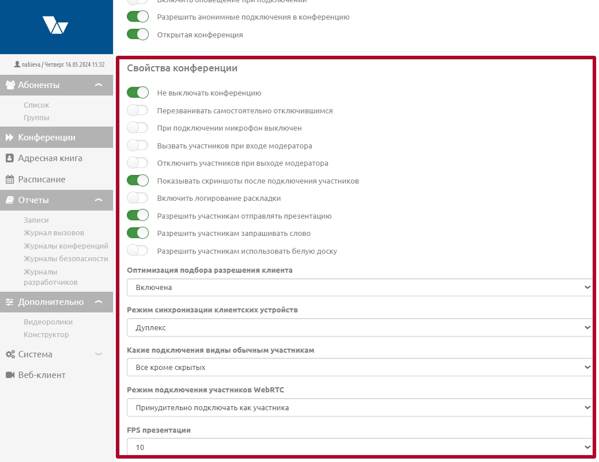Open Журнал вызовов in sidebar
Viewport: 599px width, 462px height.
54,233
